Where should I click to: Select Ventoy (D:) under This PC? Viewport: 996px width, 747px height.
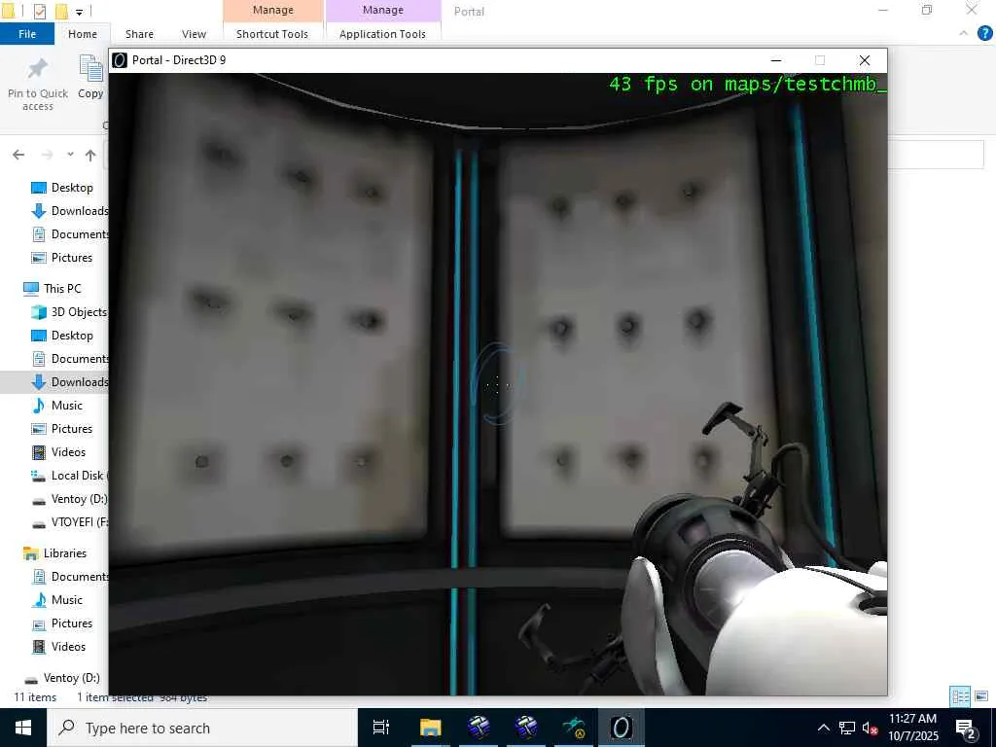(79, 499)
